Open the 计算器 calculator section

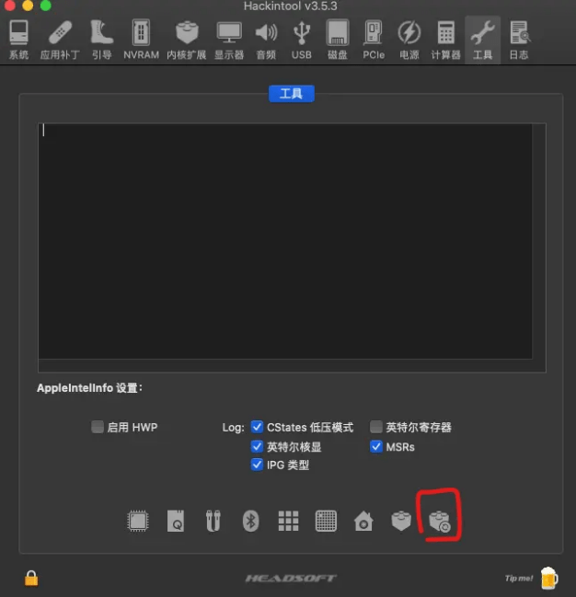click(445, 40)
